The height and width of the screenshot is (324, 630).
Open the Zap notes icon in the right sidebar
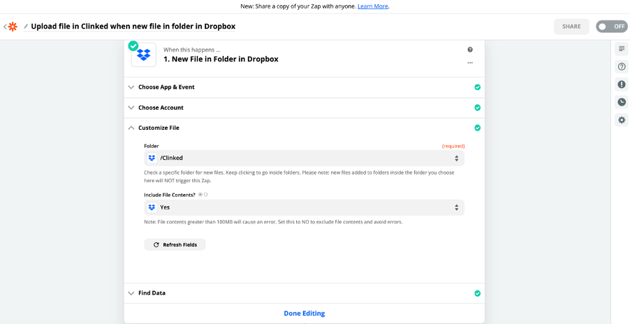tap(622, 49)
